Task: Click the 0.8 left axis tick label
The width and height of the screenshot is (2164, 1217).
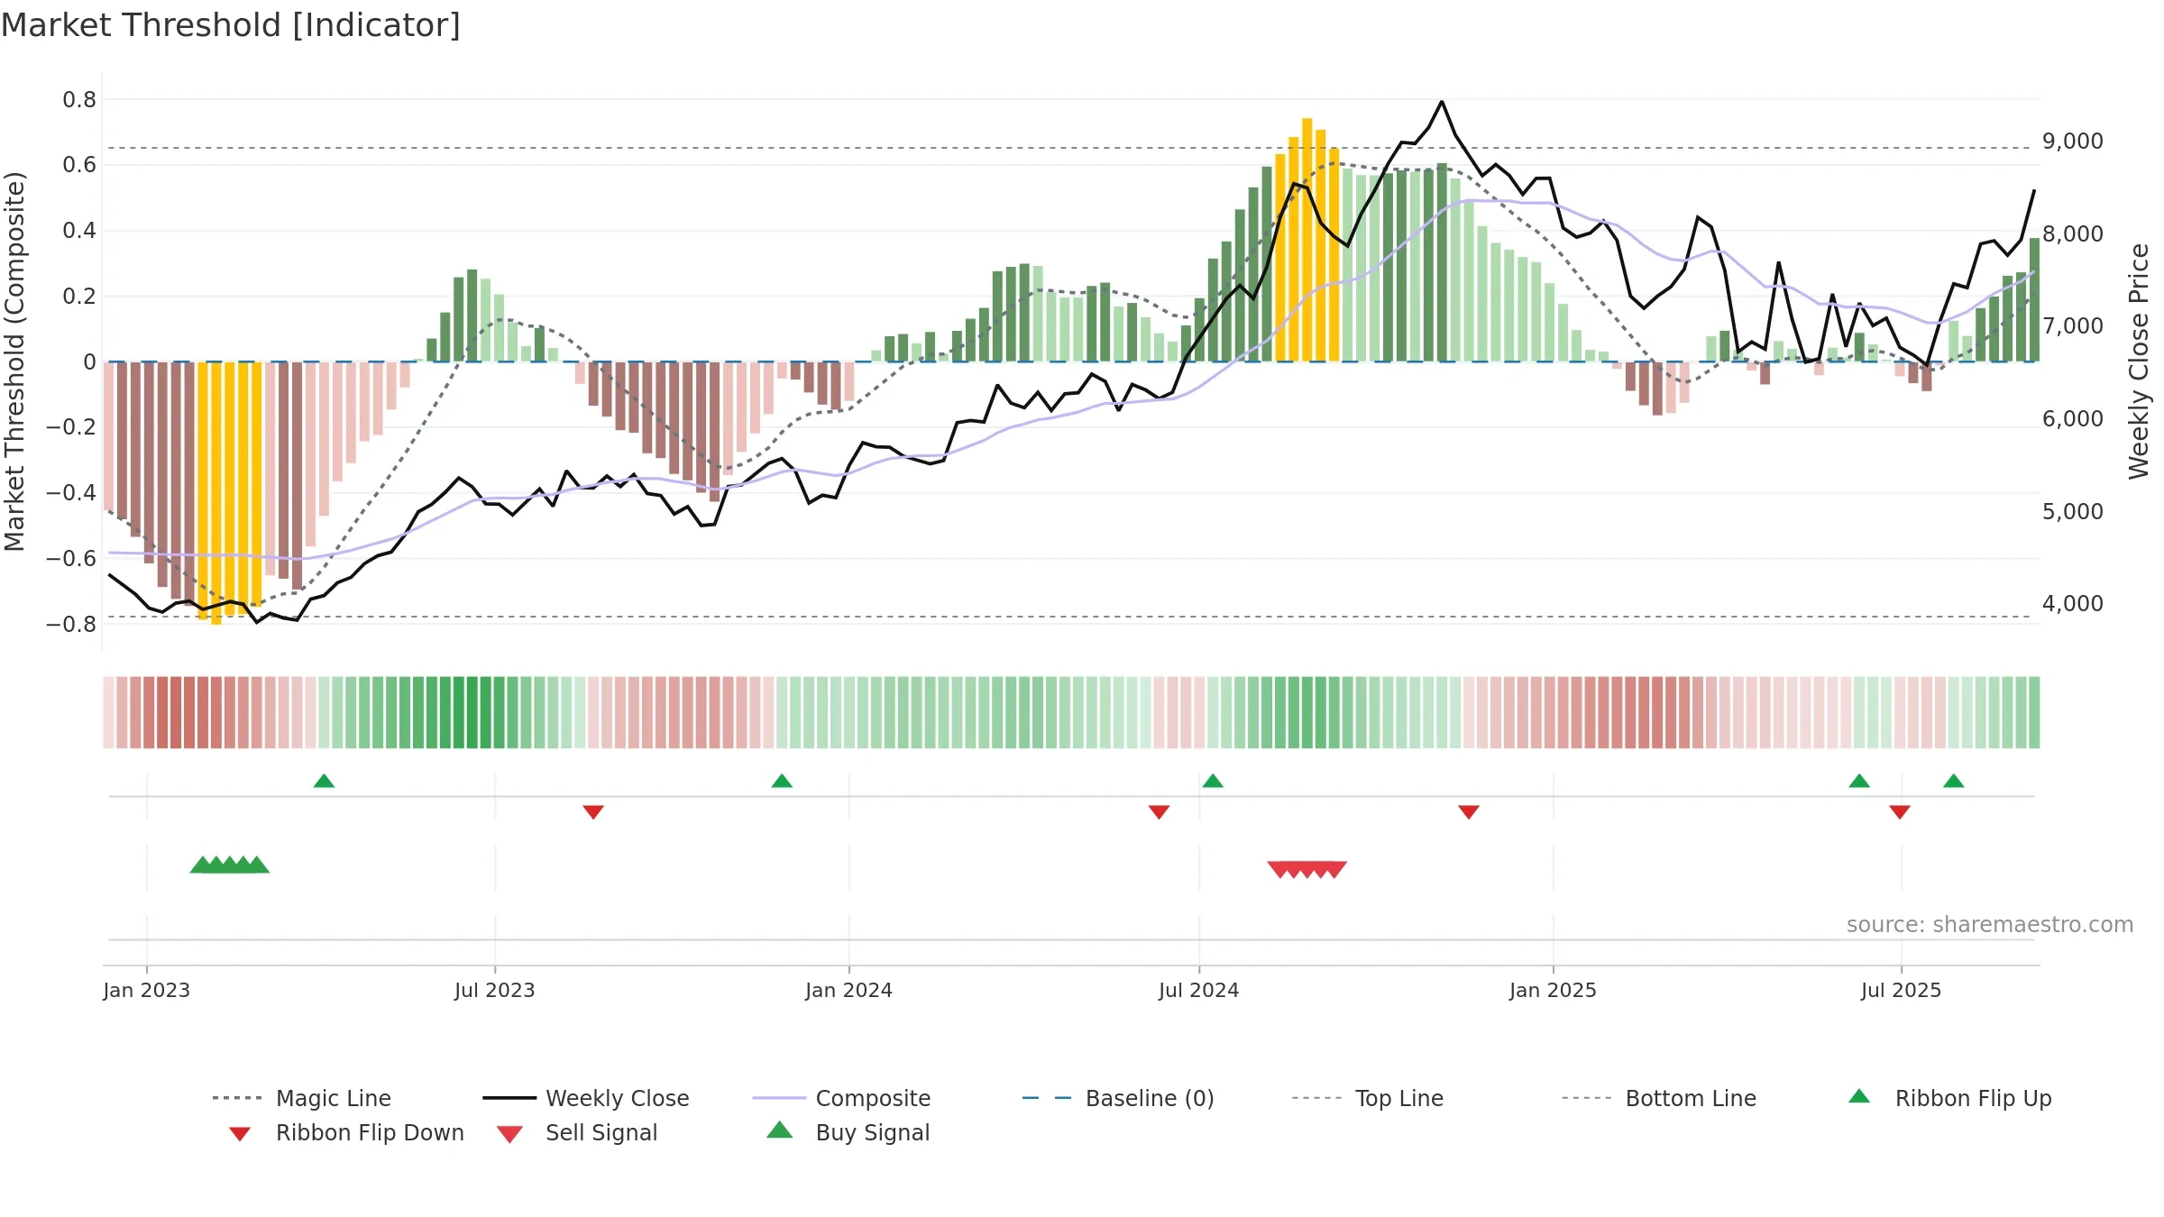Action: click(79, 99)
